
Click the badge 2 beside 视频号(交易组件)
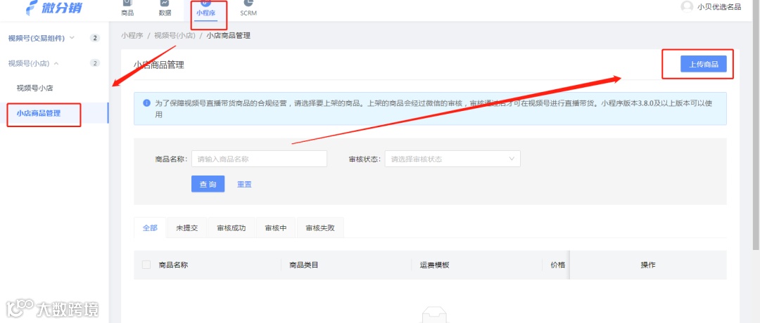pyautogui.click(x=95, y=38)
